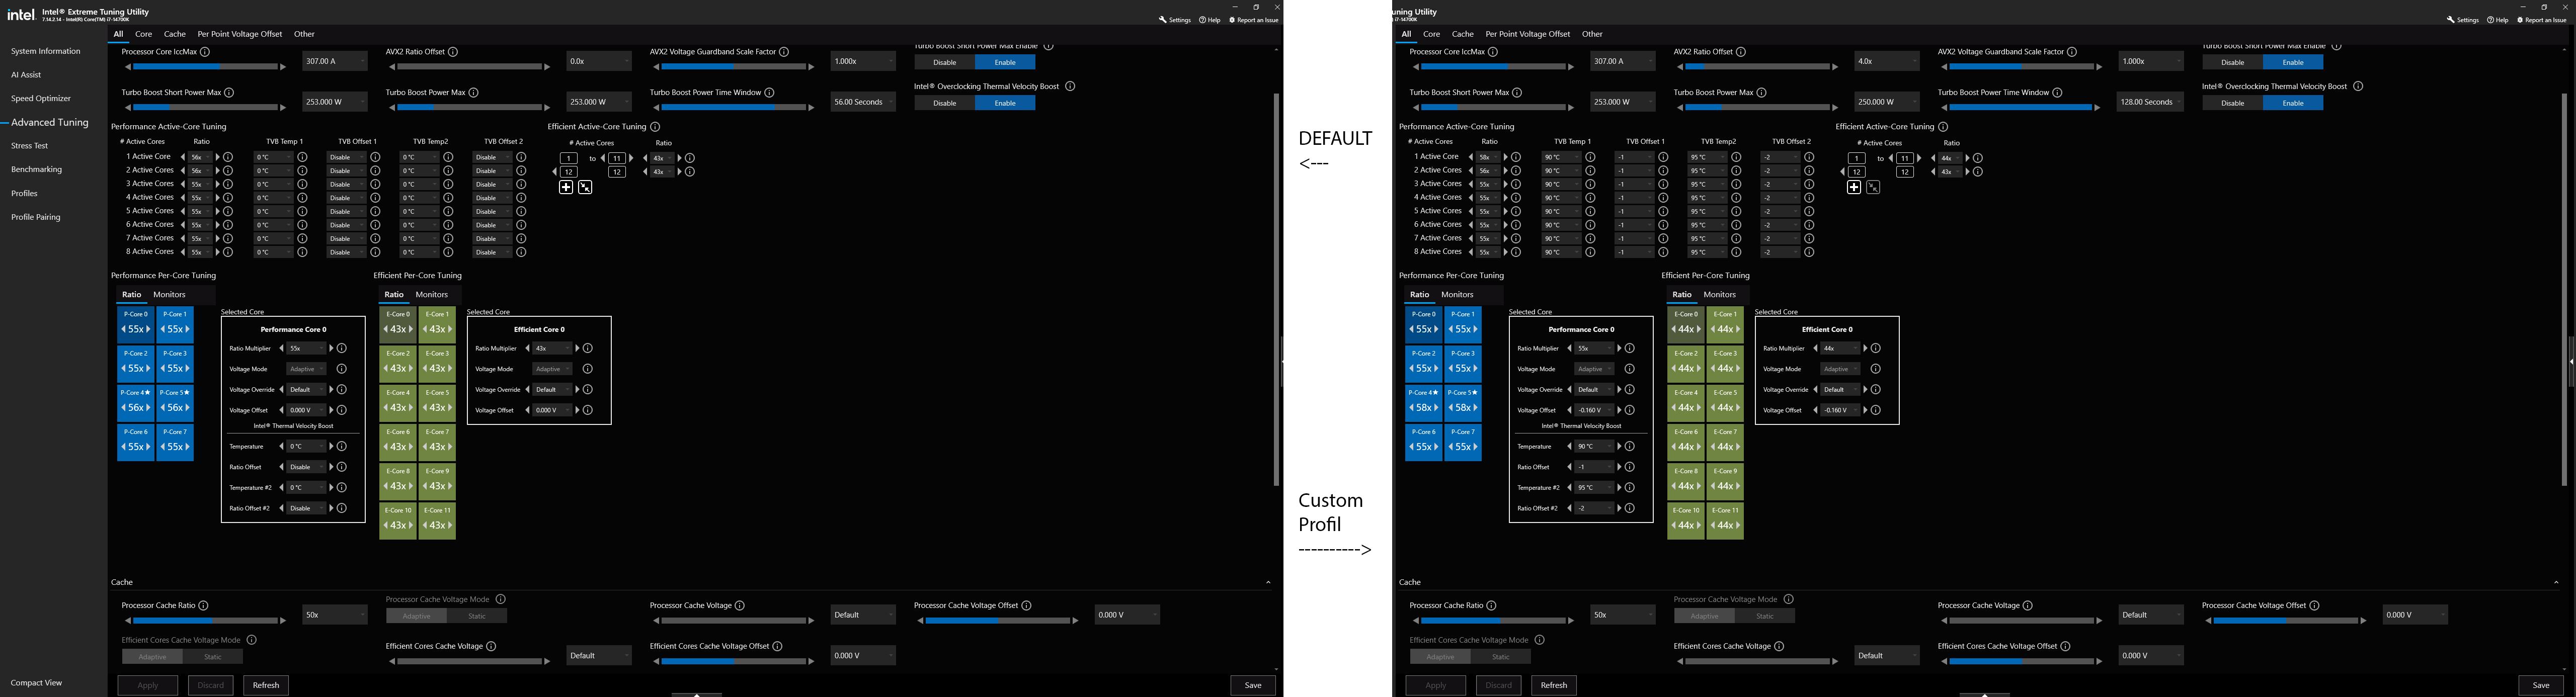Disable Overclocking Thermal Velocity Boost in left window
This screenshot has height=697, width=2576.
coord(944,103)
